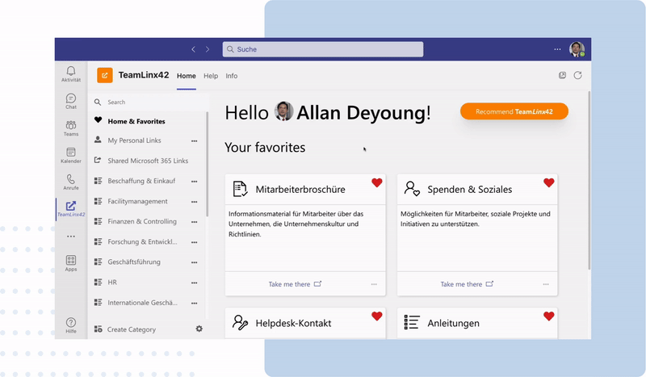Go forward with the right arrow
This screenshot has width=646, height=377.
(x=208, y=49)
